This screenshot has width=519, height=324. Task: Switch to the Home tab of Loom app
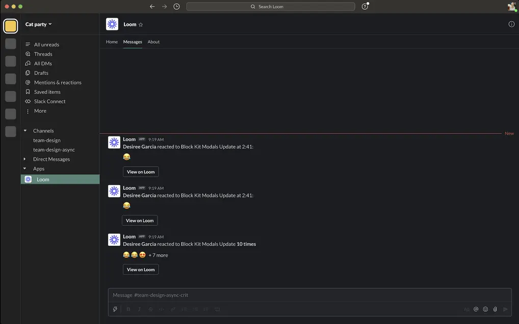click(x=112, y=41)
